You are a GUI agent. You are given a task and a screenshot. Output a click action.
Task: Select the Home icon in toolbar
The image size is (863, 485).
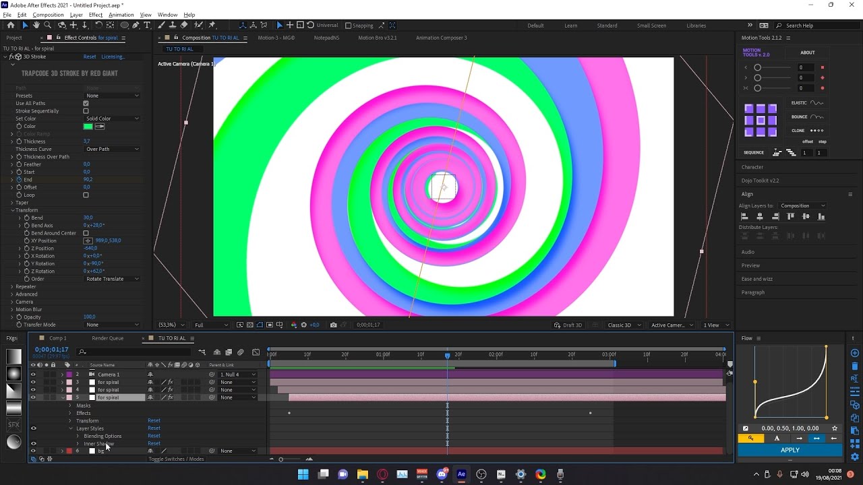[10, 25]
